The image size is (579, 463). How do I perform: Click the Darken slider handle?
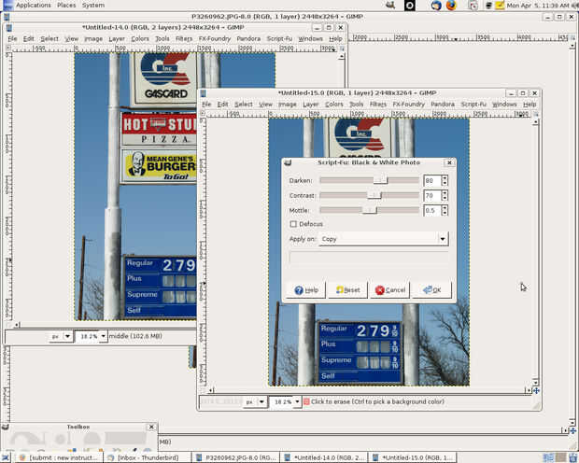click(380, 180)
